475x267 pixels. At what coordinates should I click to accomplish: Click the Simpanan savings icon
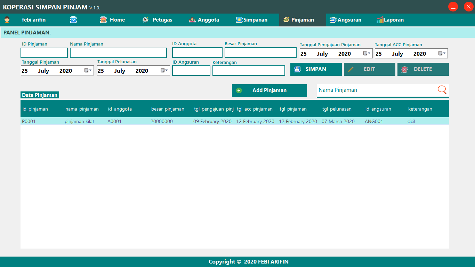coord(240,20)
